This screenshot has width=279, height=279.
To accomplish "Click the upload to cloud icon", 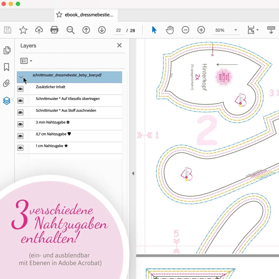I will tap(39, 30).
